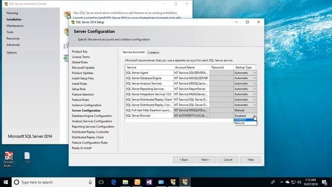Viewport: 332px width, 187px height.
Task: Open the Droid4X Multi desktop shortcut
Action: [9, 159]
